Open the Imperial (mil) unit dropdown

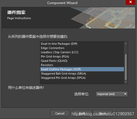click(x=112, y=94)
